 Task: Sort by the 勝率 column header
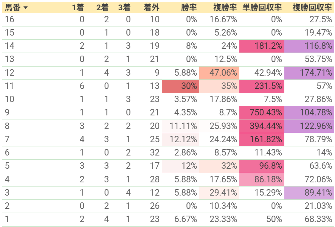coord(189,8)
